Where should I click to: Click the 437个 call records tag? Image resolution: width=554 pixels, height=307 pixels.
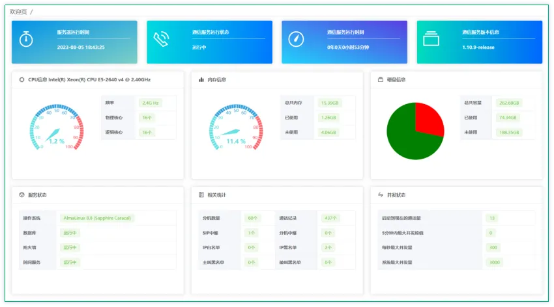[x=330, y=218]
